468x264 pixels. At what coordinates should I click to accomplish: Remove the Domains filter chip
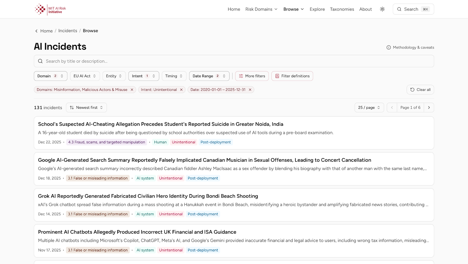132,90
